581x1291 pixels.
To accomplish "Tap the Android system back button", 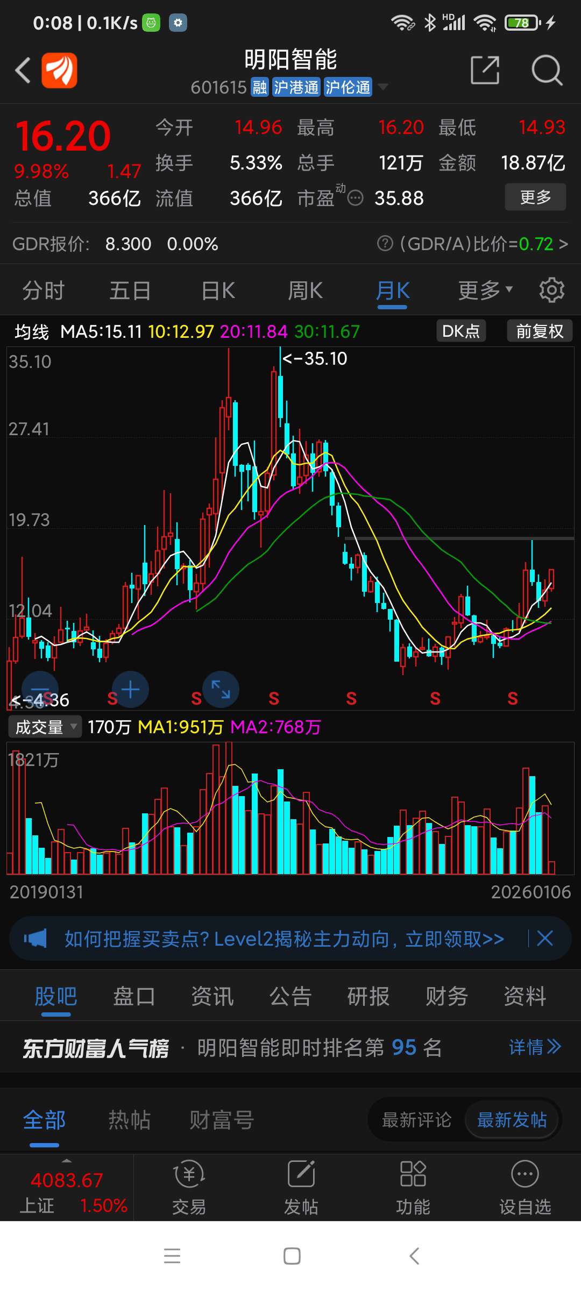I will pyautogui.click(x=414, y=1256).
